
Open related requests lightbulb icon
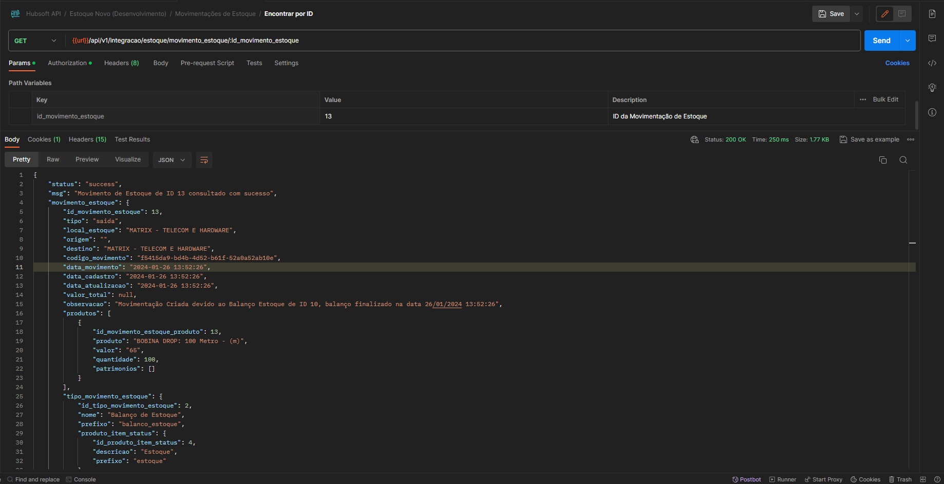(932, 88)
